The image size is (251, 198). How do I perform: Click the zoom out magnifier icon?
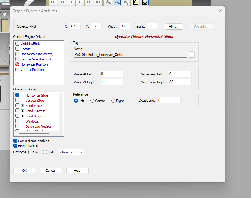pyautogui.click(x=126, y=2)
